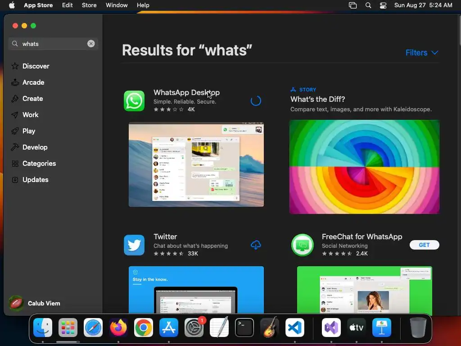Click 'Chat about what's happening' subtitle
The width and height of the screenshot is (461, 346).
pyautogui.click(x=190, y=246)
